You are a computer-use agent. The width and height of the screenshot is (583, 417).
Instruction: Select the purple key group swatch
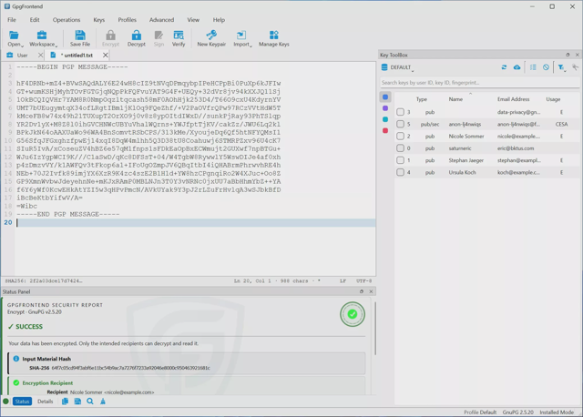click(385, 108)
